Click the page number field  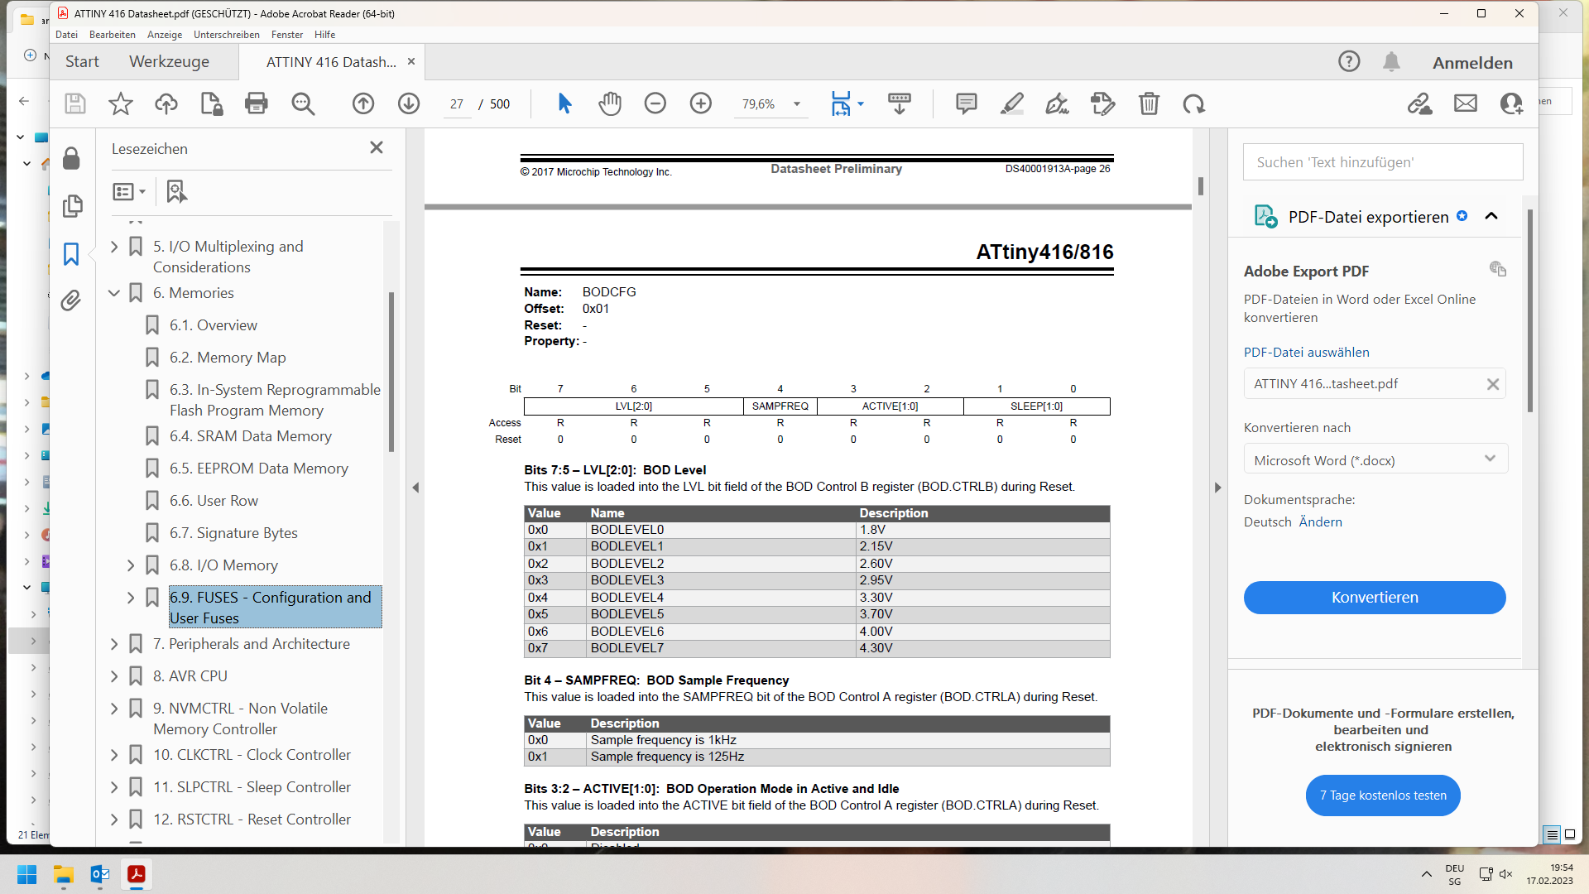pos(457,104)
